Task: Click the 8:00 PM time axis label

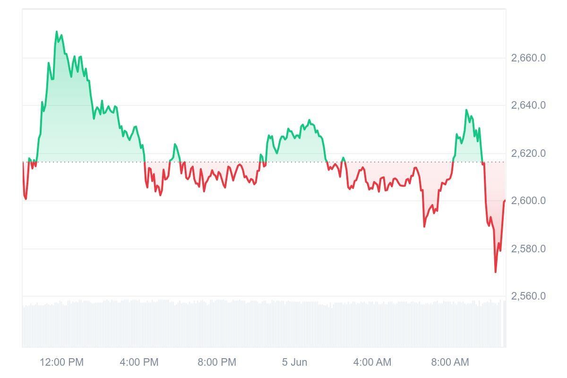Action: 217,362
